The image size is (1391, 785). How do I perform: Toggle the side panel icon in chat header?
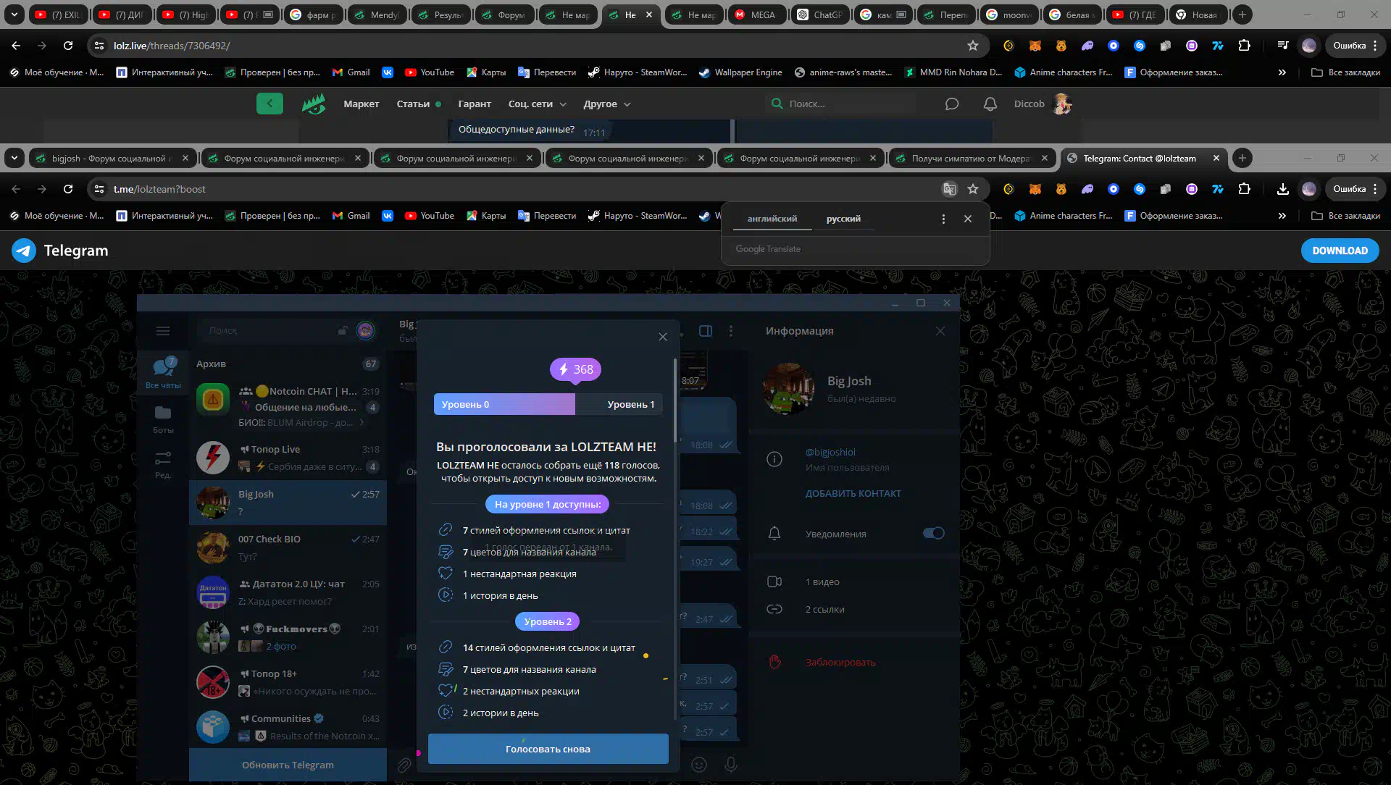point(706,331)
